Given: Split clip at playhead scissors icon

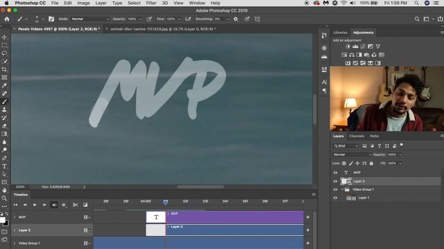Looking at the screenshot, I should [75, 205].
